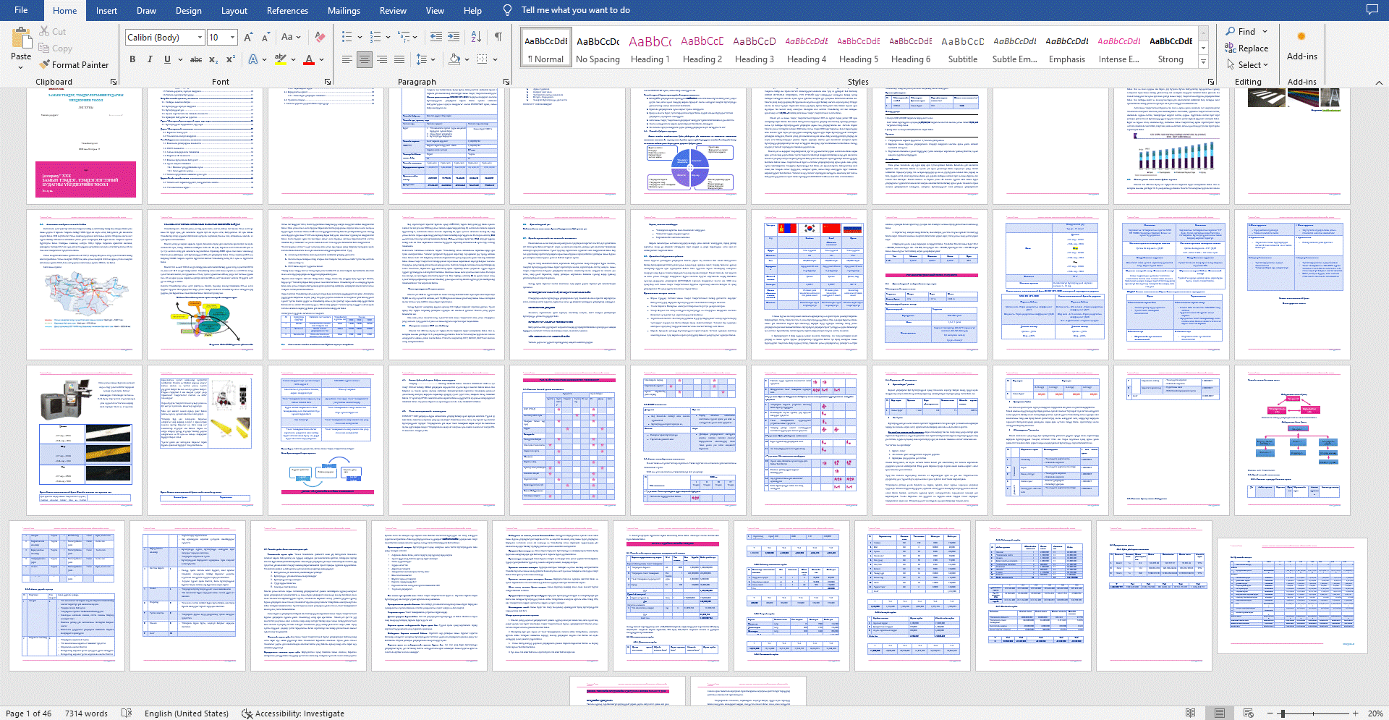Apply the Strong style

1171,49
